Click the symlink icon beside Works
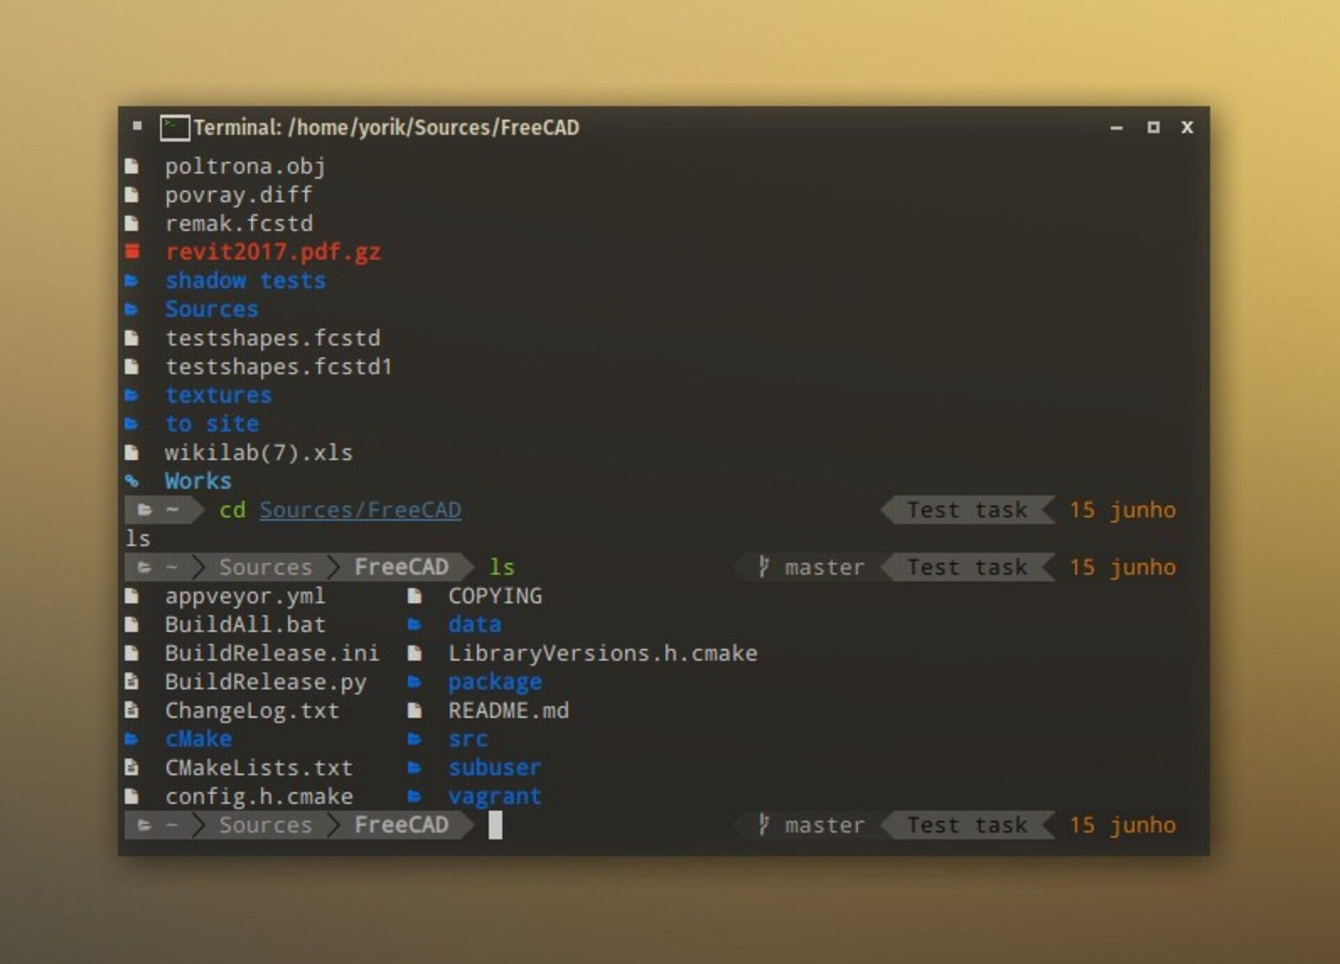1340x964 pixels. tap(131, 481)
